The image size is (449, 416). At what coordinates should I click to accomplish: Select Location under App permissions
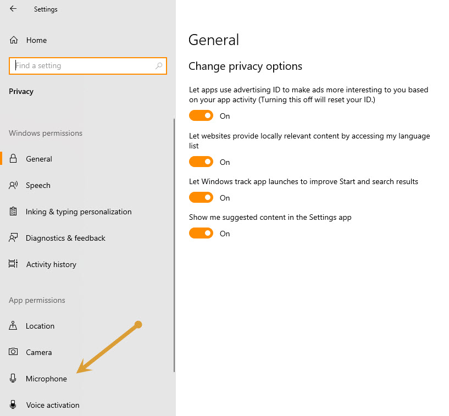click(x=87, y=326)
